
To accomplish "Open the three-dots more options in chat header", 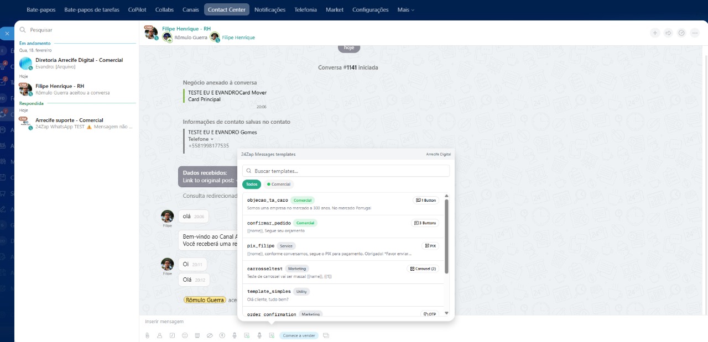I will click(695, 33).
